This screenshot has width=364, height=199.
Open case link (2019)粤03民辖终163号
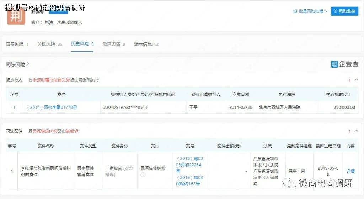(189, 180)
